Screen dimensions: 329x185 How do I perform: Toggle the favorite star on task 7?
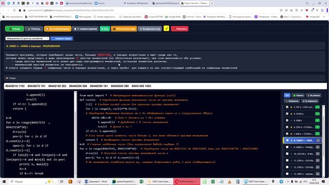291,134
